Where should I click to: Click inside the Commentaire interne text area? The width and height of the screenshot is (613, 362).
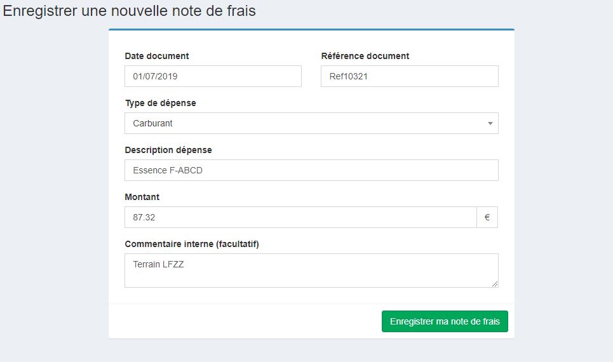pos(311,271)
